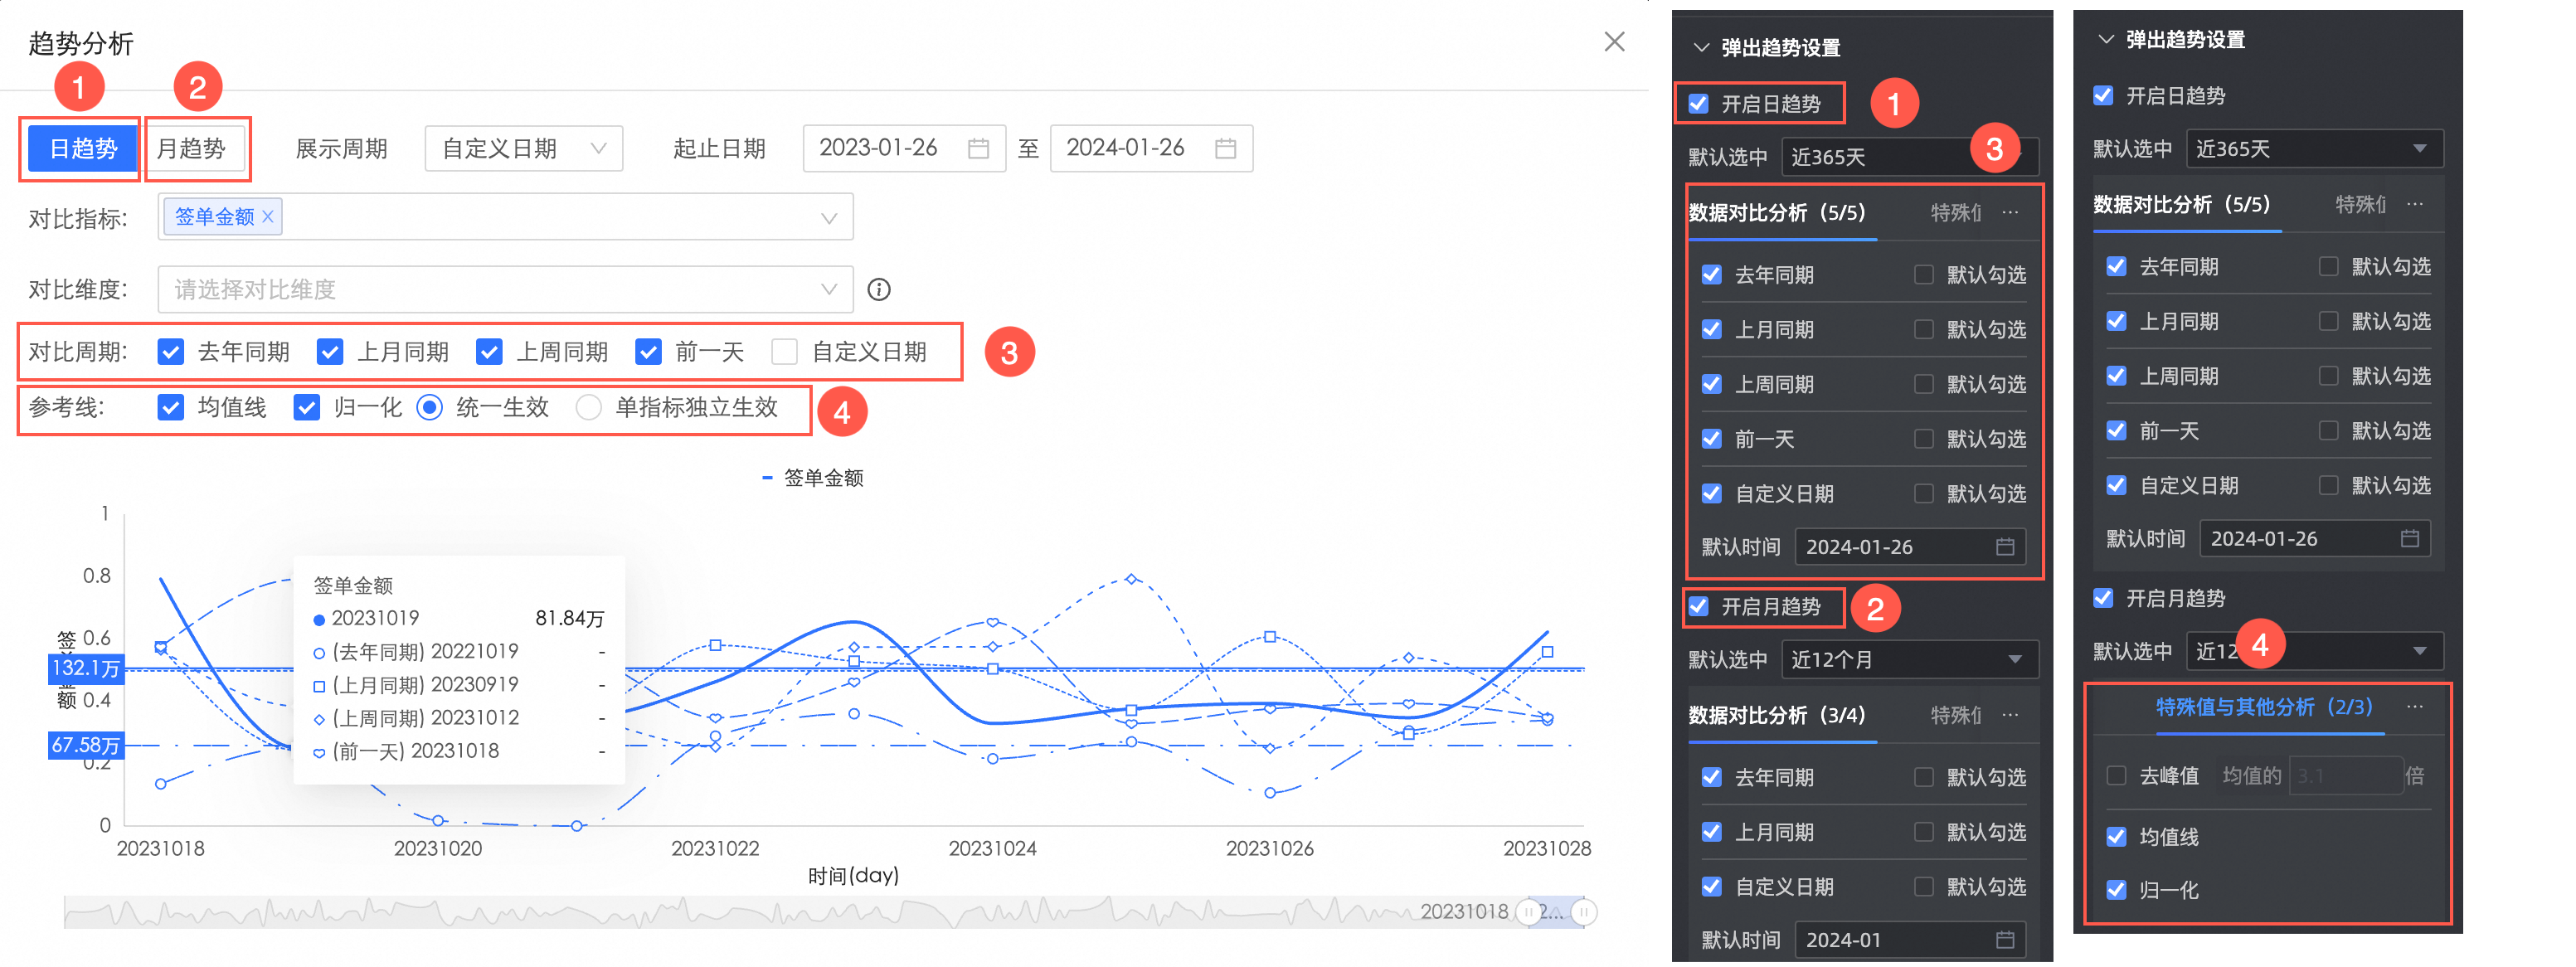The width and height of the screenshot is (2576, 967).
Task: Click the info icon beside 对比维度
Action: (x=879, y=290)
